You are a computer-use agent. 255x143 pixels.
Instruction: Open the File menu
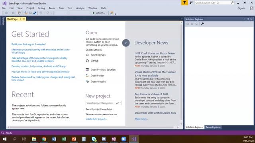click(4, 8)
